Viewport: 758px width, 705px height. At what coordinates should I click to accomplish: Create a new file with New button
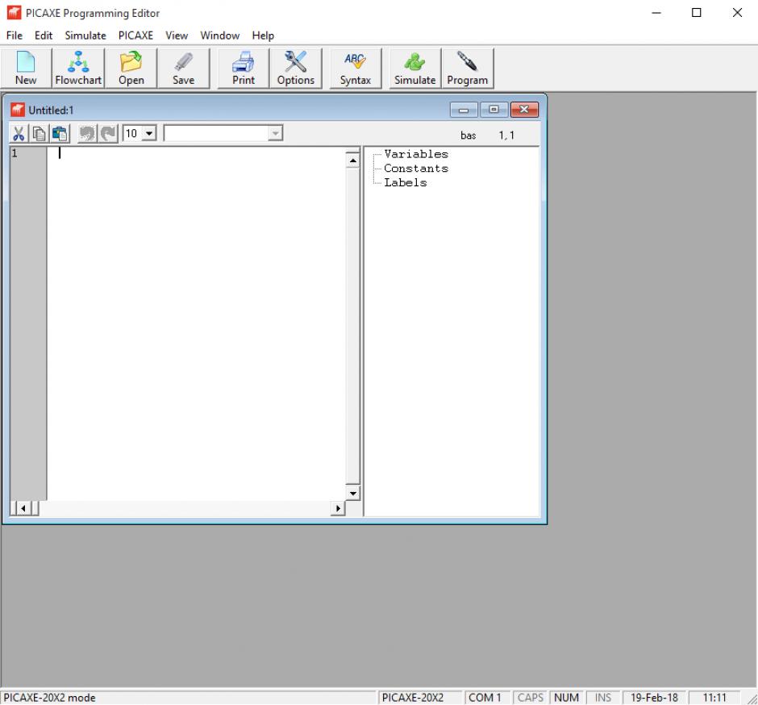(26, 69)
